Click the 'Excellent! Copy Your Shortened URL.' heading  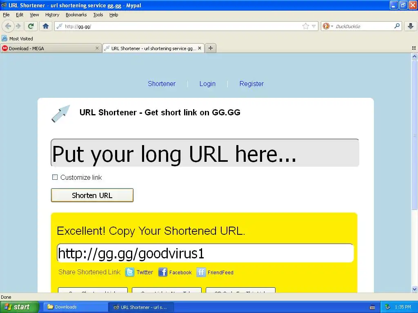click(151, 231)
